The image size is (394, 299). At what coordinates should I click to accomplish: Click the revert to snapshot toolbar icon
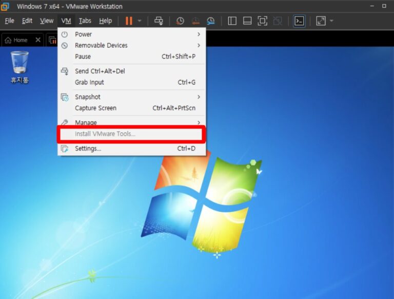[x=195, y=21]
